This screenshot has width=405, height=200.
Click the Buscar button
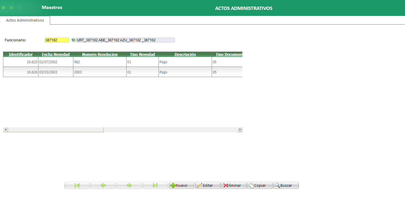pyautogui.click(x=286, y=186)
